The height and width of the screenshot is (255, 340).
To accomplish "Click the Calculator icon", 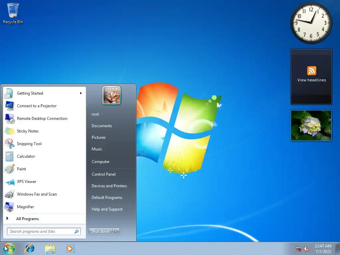I will tap(9, 156).
